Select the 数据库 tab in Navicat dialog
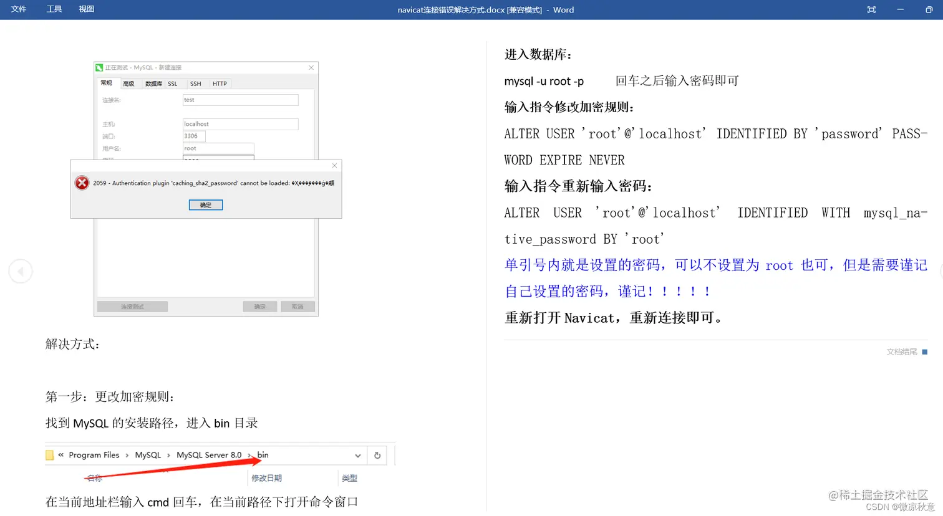This screenshot has width=943, height=516. pyautogui.click(x=153, y=84)
